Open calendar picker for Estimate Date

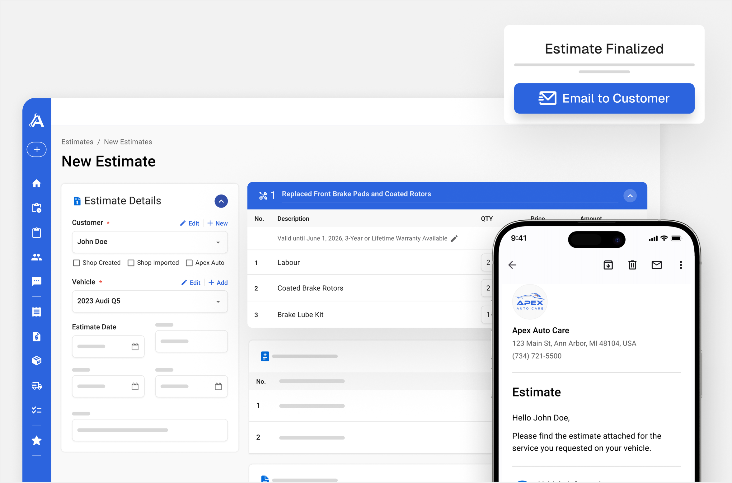point(135,346)
